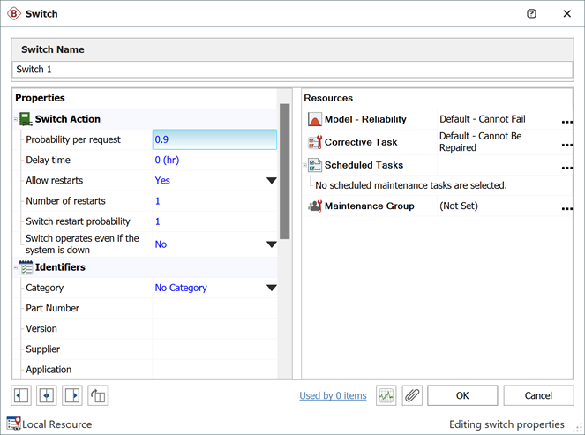Click the plot chart icon beside attachments
The width and height of the screenshot is (585, 435).
click(386, 396)
